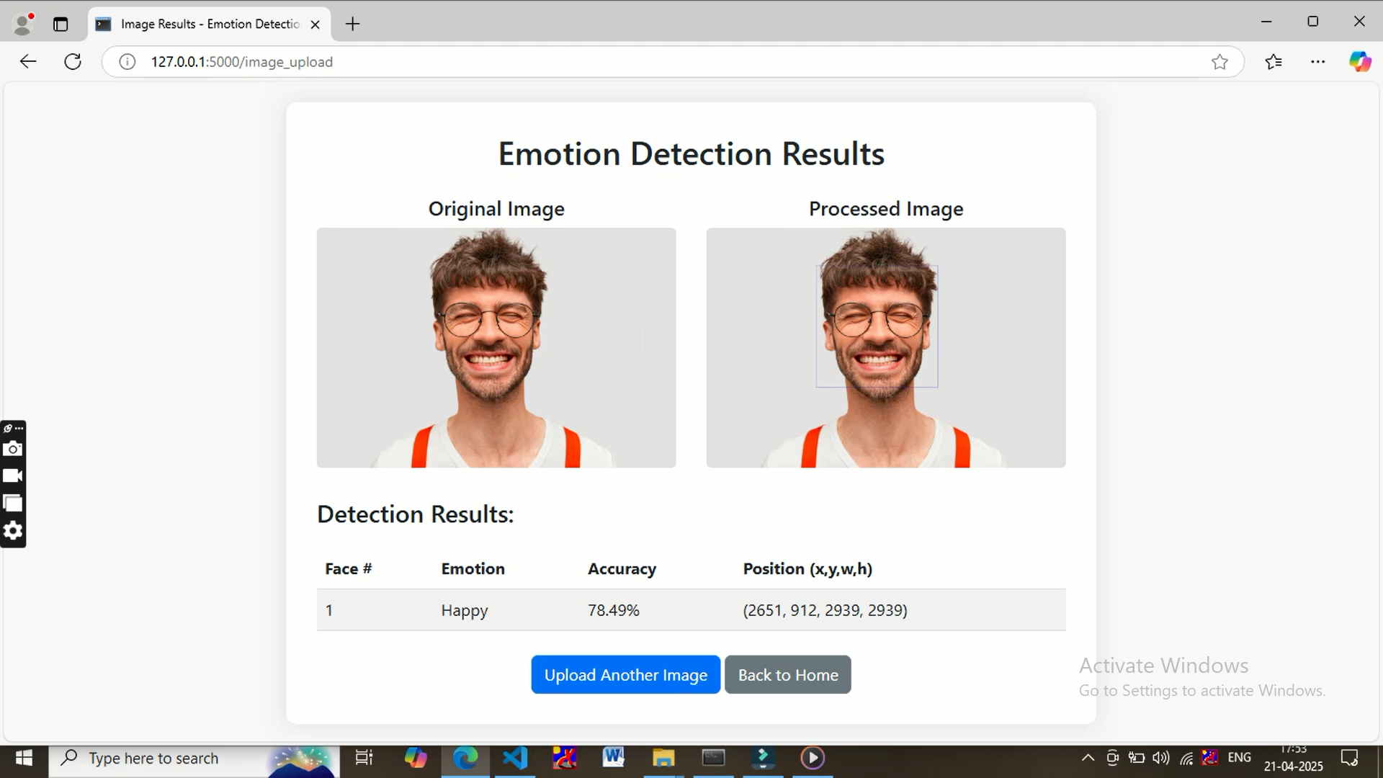The image size is (1383, 778).
Task: Open browser Settings and more menu
Action: click(x=1318, y=62)
